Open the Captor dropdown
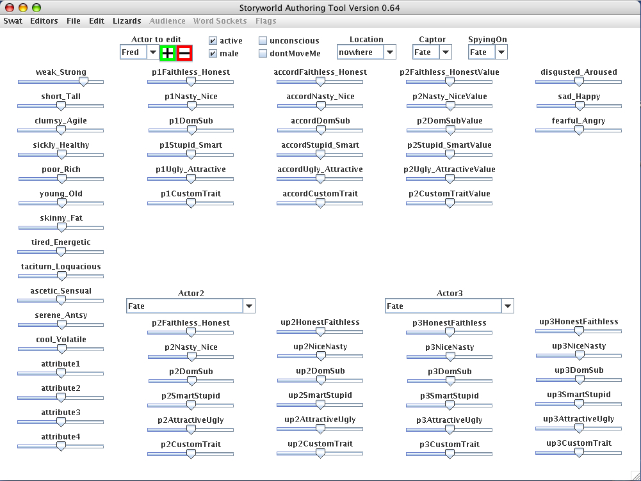The height and width of the screenshot is (481, 641). pyautogui.click(x=445, y=52)
